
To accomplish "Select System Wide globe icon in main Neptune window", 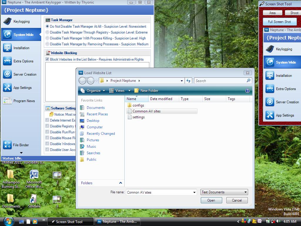I will [7, 34].
